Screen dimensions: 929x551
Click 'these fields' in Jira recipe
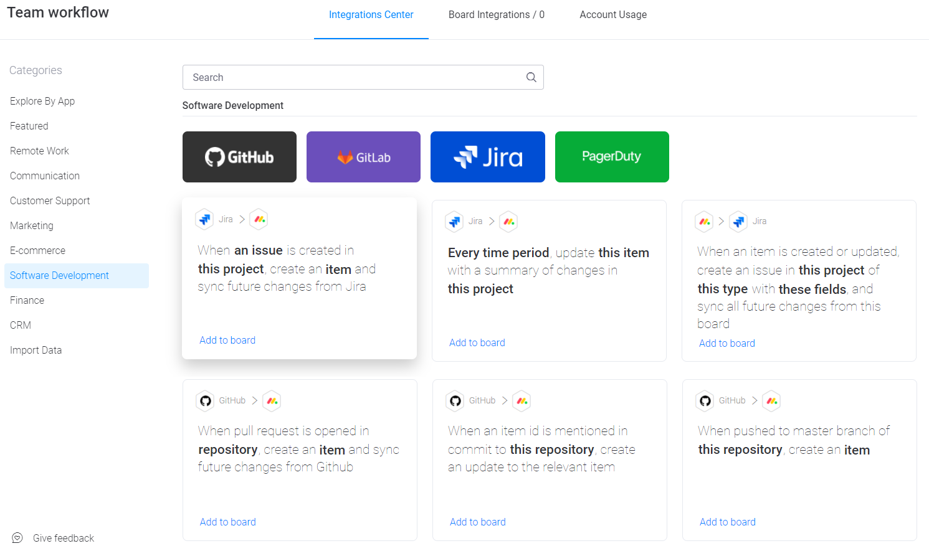812,289
